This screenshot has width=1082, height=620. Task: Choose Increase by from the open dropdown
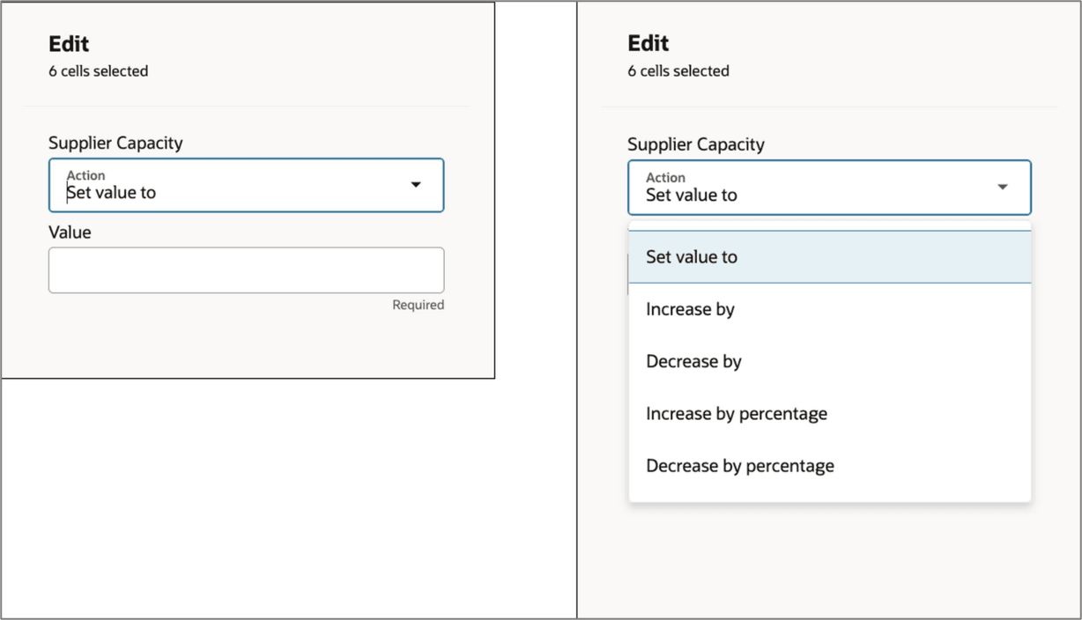point(690,309)
